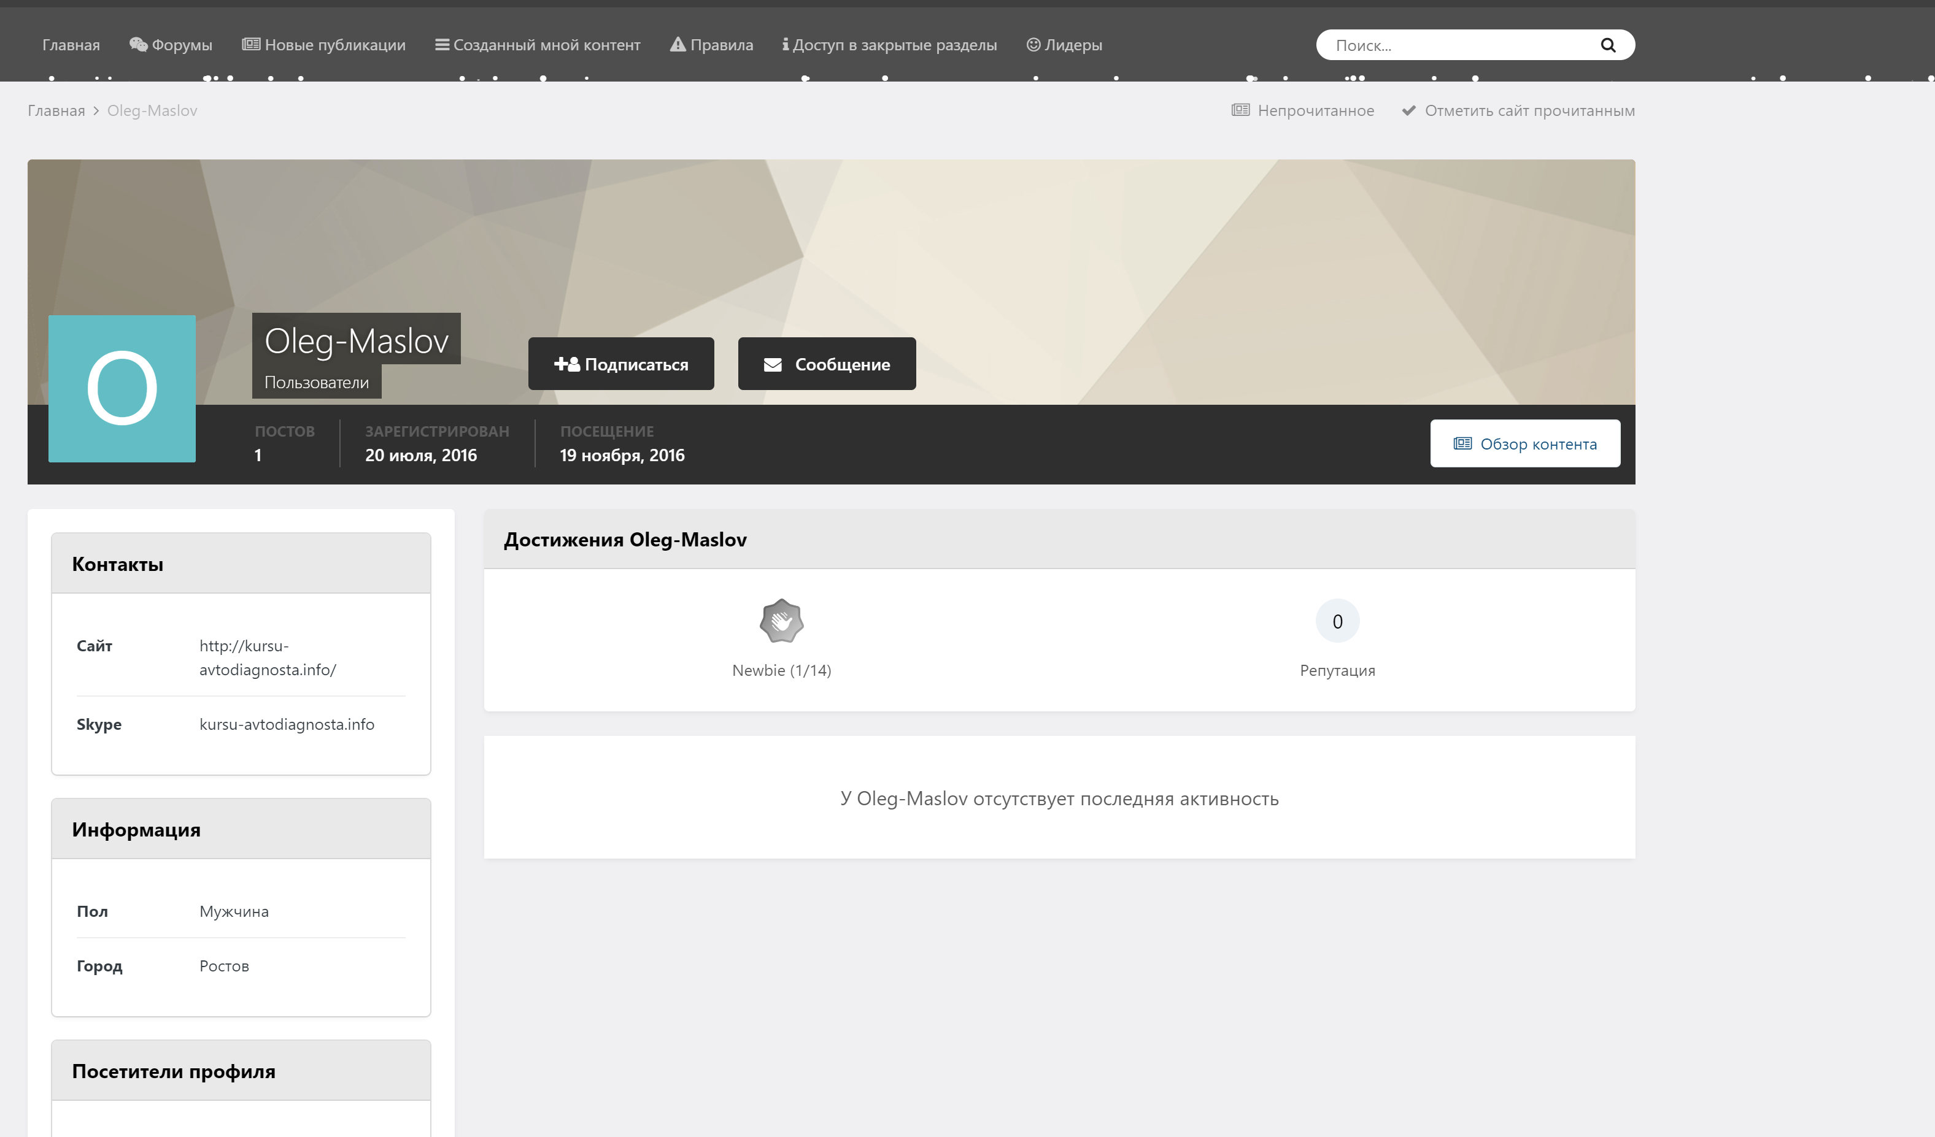This screenshot has height=1137, width=1935.
Task: Click the add-user icon on Подписаться button
Action: coord(566,364)
